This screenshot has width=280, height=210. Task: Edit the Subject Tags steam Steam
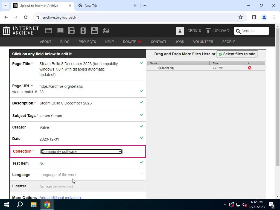tap(51, 116)
